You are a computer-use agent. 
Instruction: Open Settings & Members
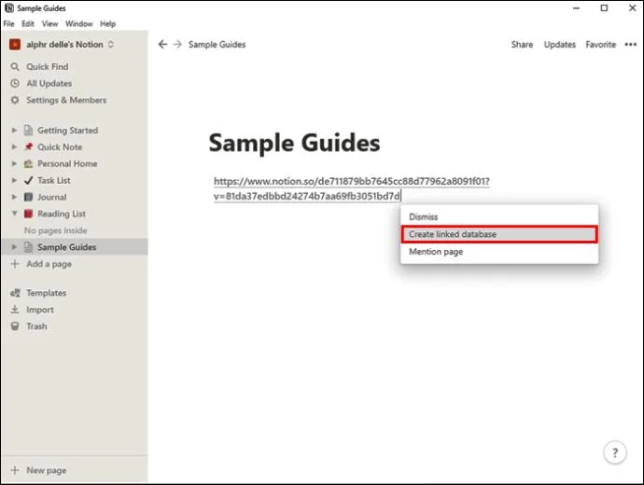[66, 100]
